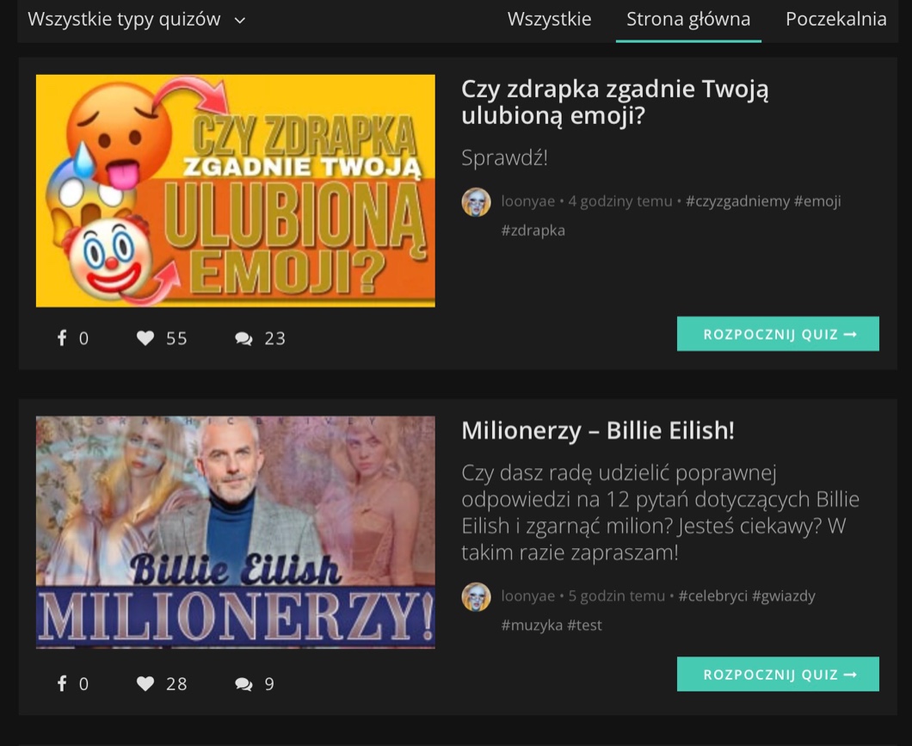912x746 pixels.
Task: Open comments icon on the emoji quiz
Action: [243, 338]
